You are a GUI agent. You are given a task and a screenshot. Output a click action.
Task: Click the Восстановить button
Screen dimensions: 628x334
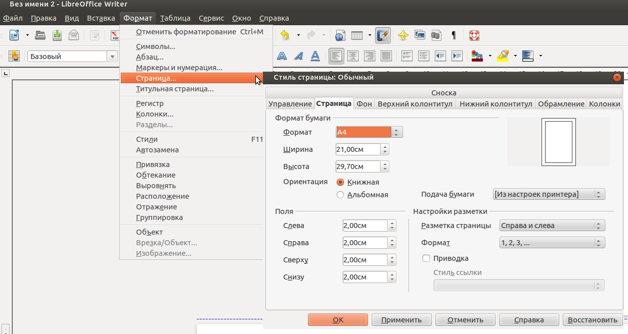[593, 320]
